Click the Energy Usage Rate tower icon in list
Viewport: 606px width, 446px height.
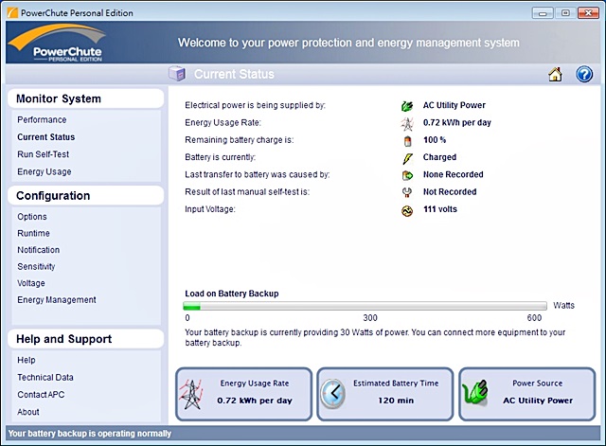click(407, 123)
